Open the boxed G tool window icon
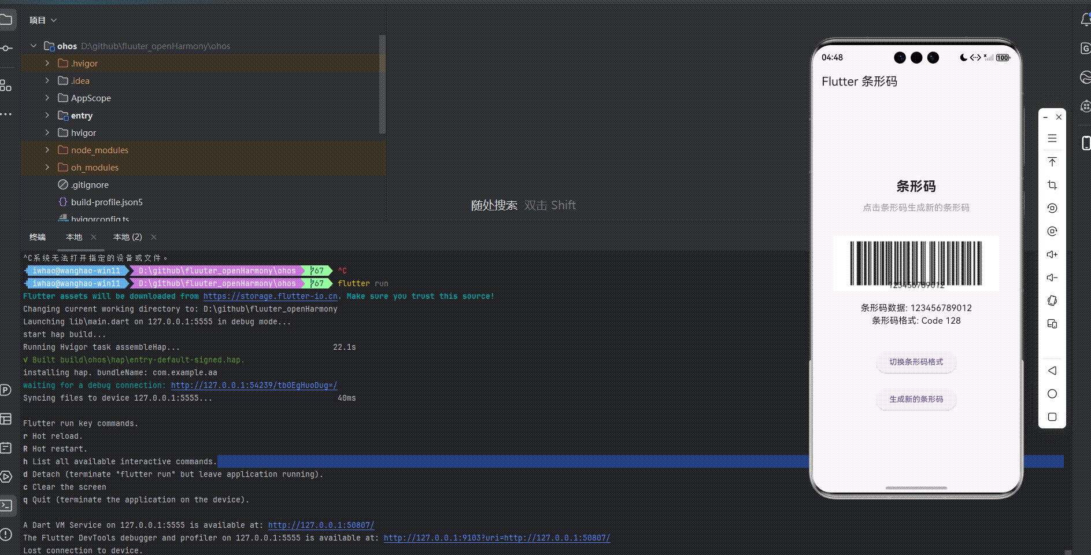 coord(1085,48)
